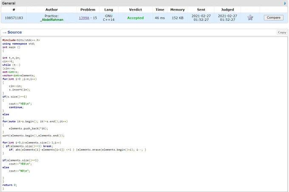Click the Author column header
Image resolution: width=289 pixels, height=192 pixels.
click(51, 10)
